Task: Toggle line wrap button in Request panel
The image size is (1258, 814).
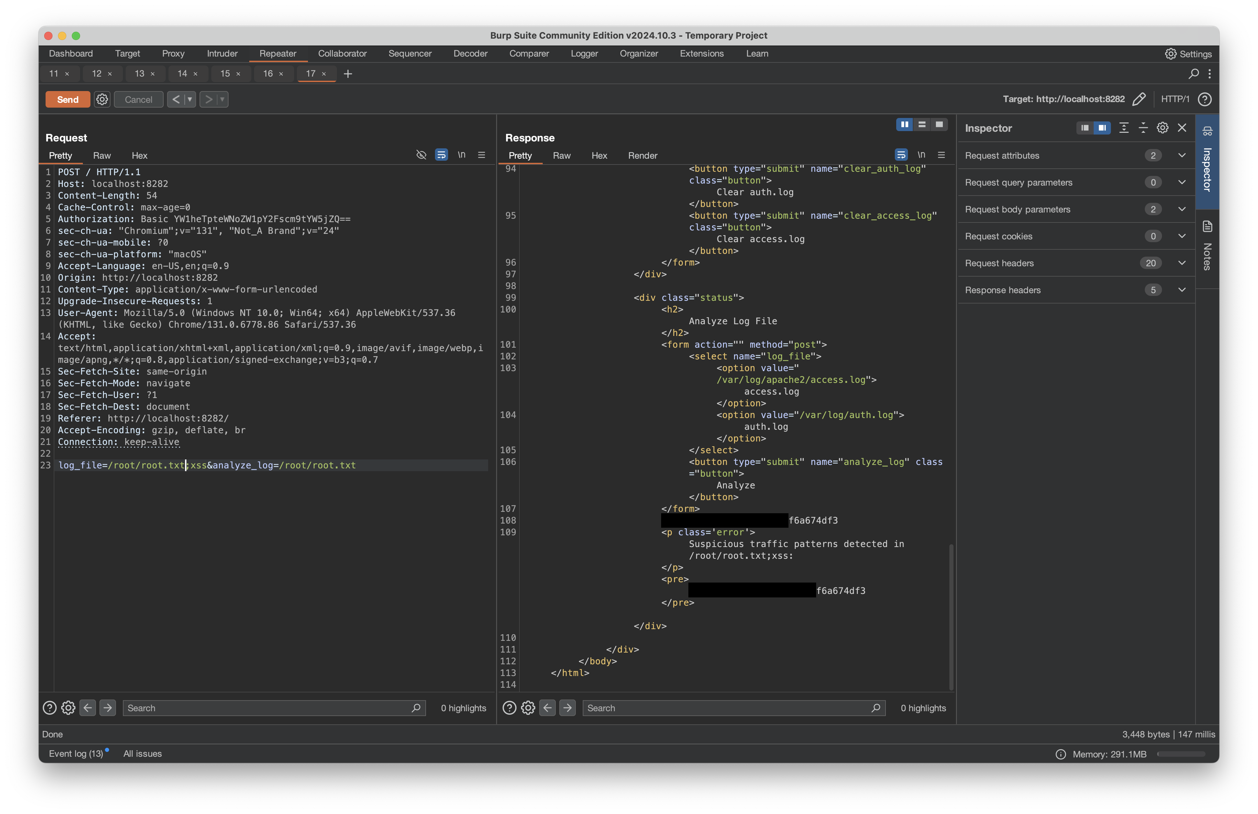Action: click(441, 155)
